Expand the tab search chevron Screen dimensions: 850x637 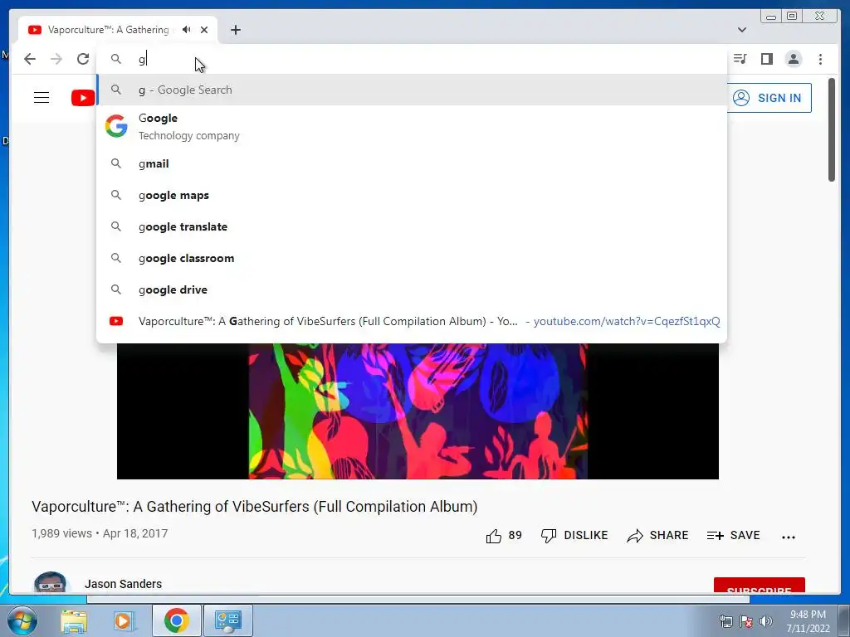(742, 30)
